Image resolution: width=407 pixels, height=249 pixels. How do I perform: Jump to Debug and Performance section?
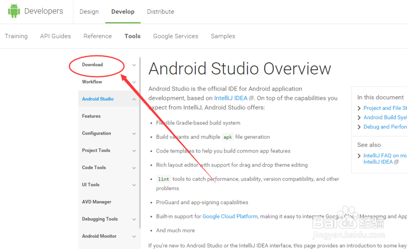point(385,127)
